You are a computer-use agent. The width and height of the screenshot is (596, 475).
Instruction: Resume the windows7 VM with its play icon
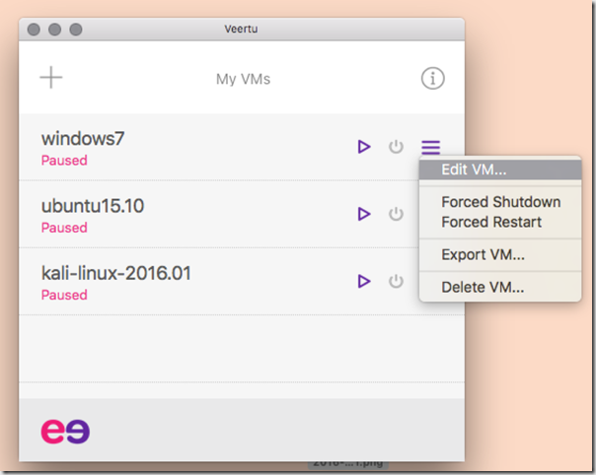[x=364, y=147]
